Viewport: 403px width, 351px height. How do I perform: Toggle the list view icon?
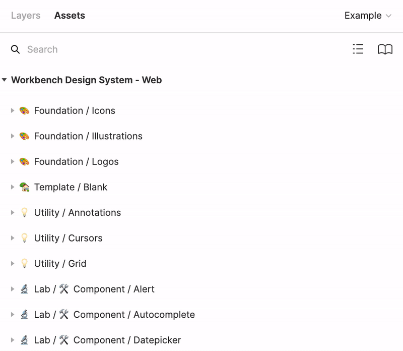coord(358,49)
